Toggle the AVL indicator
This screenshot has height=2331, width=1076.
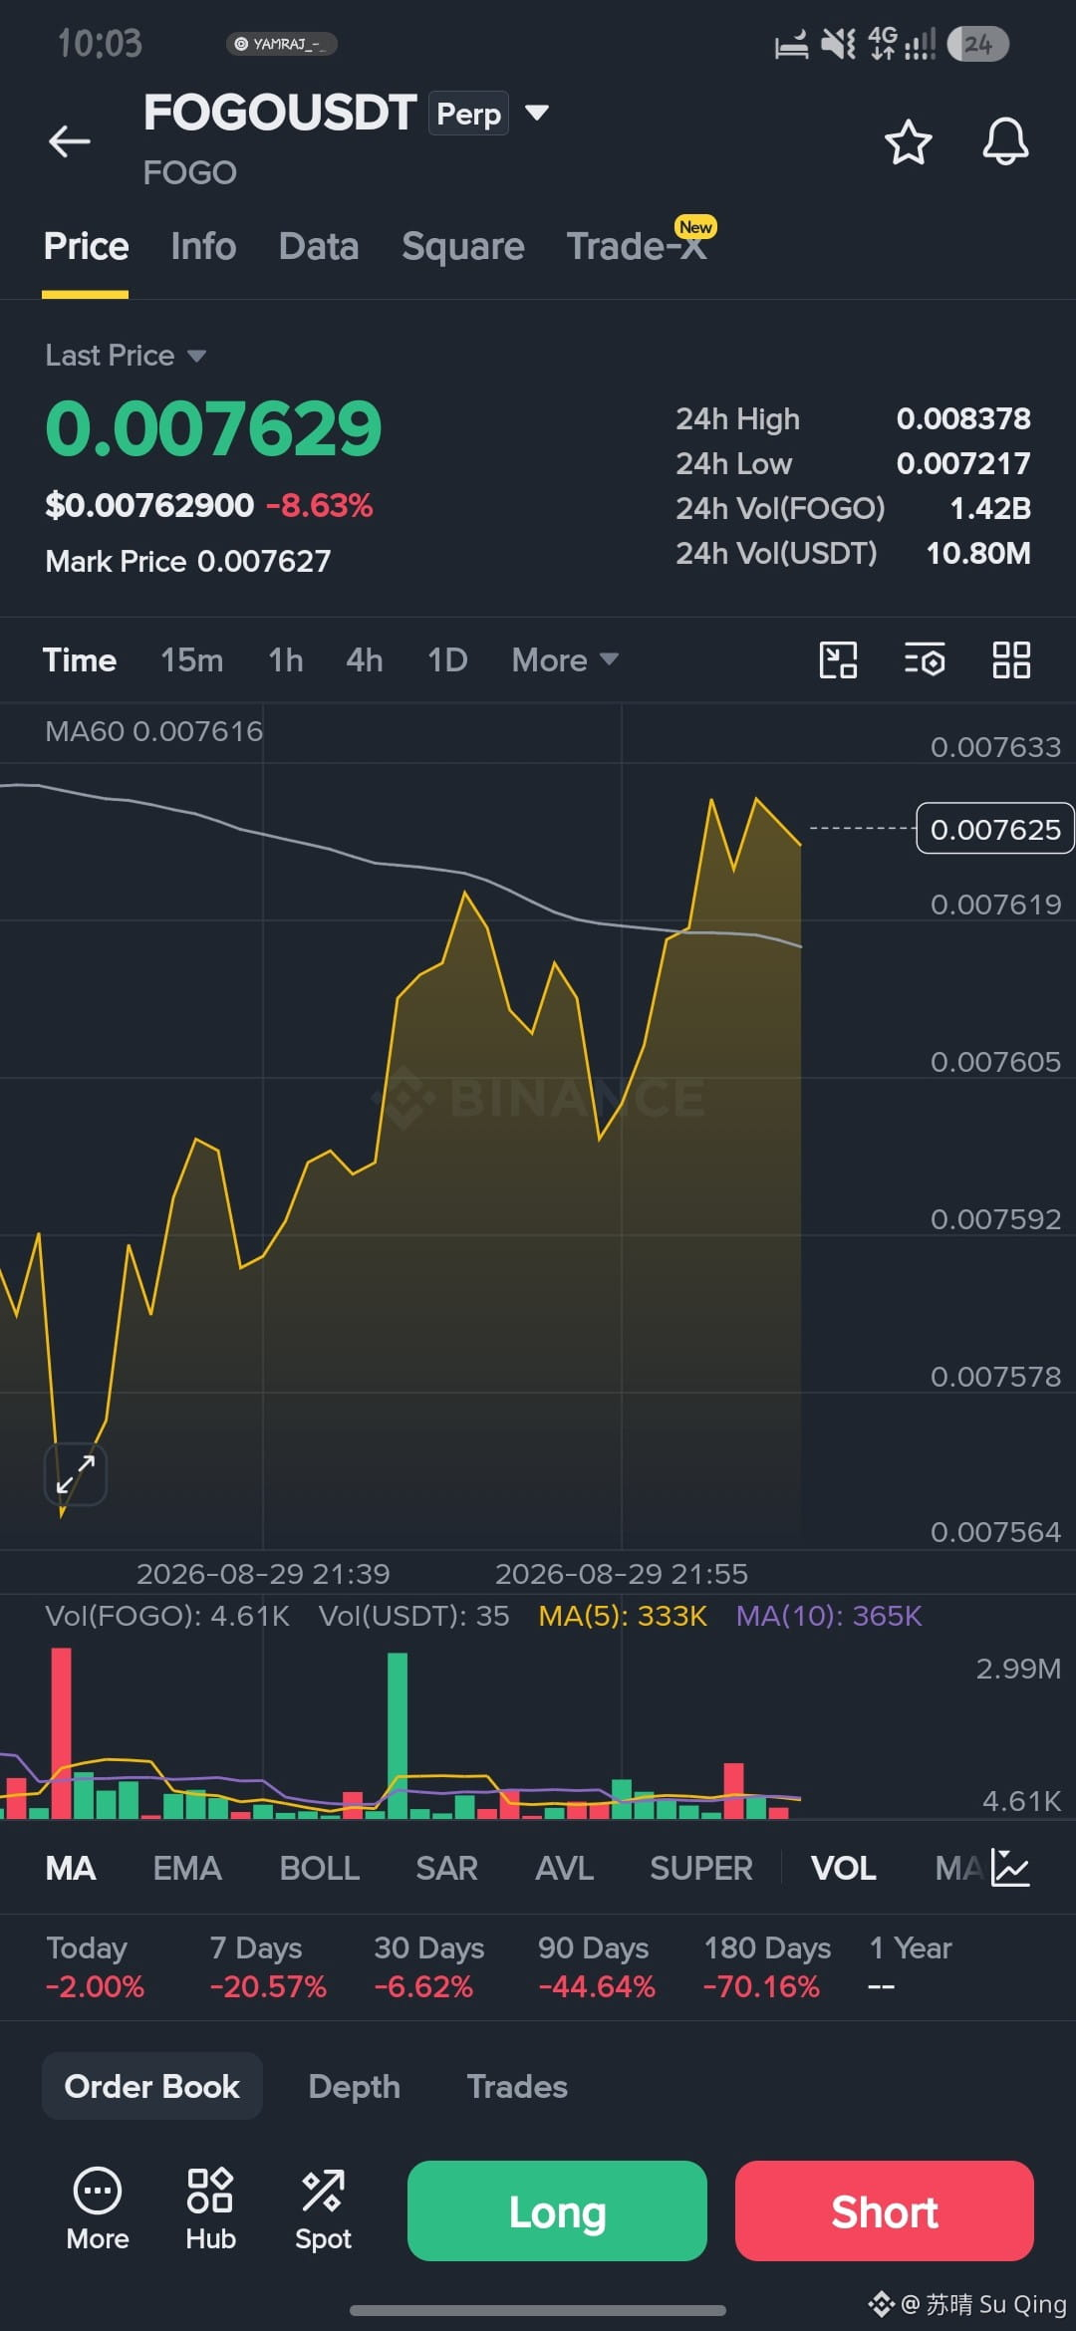point(565,1868)
